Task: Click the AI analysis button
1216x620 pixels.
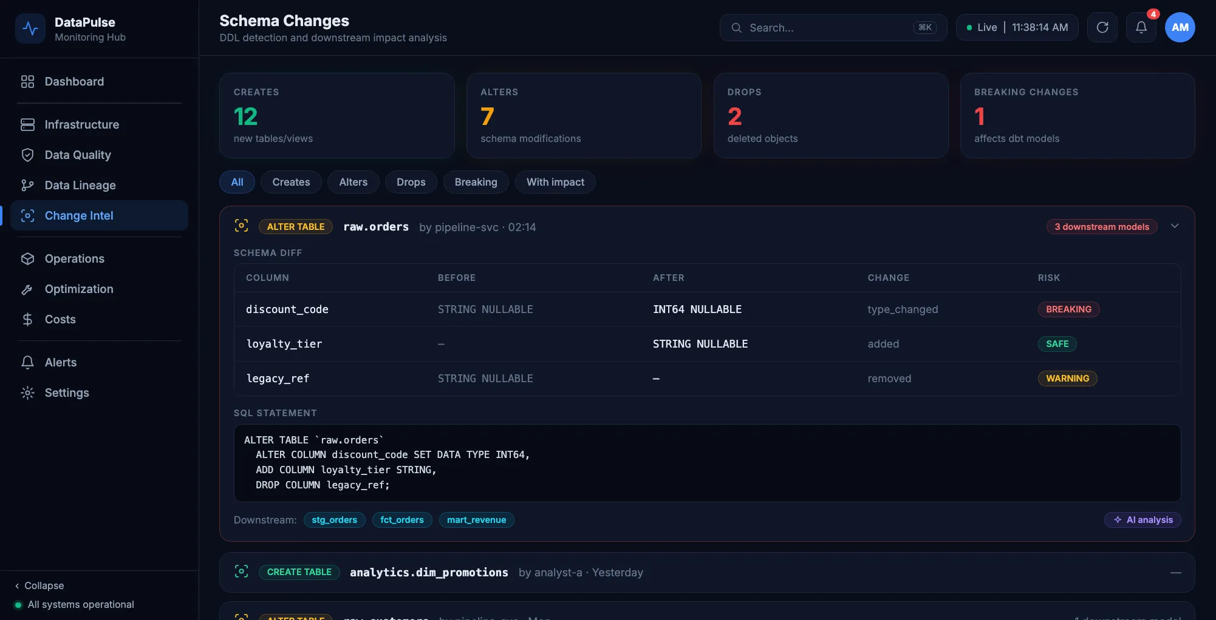Action: pos(1143,520)
